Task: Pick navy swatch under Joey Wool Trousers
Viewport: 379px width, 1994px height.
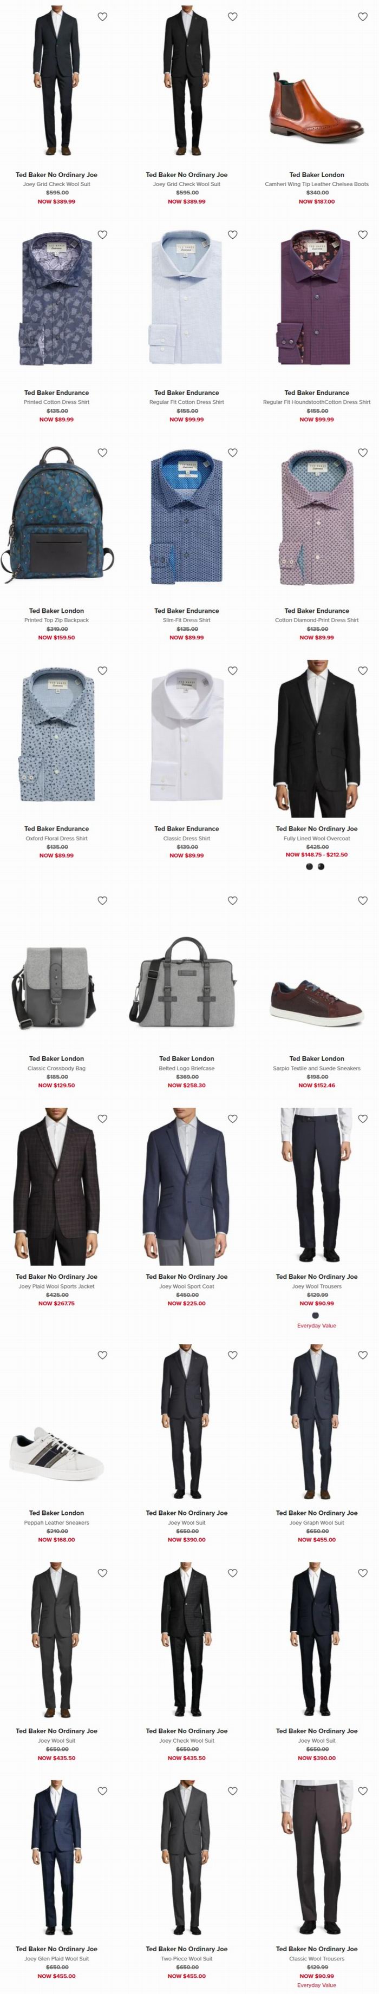Action: coord(316,1315)
